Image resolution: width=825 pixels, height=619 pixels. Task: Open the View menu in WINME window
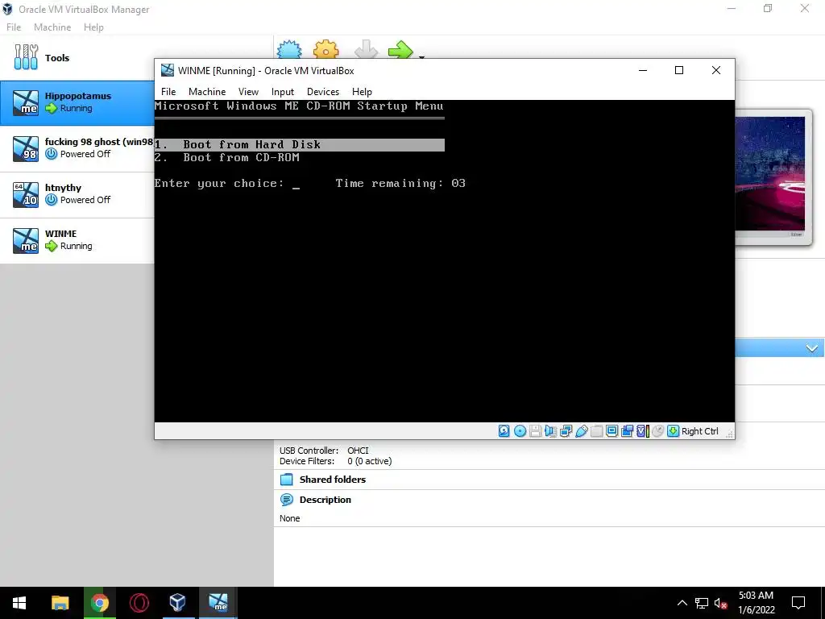pos(248,92)
